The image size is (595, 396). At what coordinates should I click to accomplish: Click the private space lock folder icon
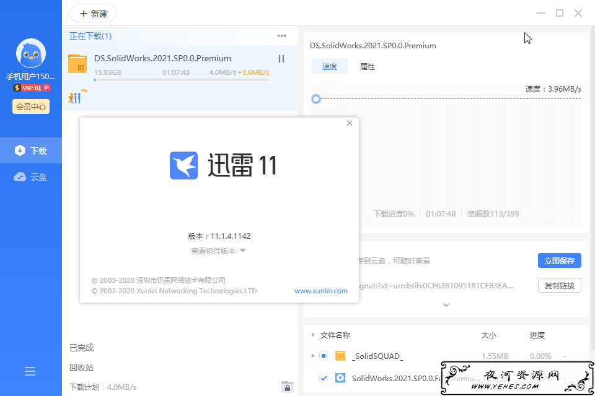[287, 387]
